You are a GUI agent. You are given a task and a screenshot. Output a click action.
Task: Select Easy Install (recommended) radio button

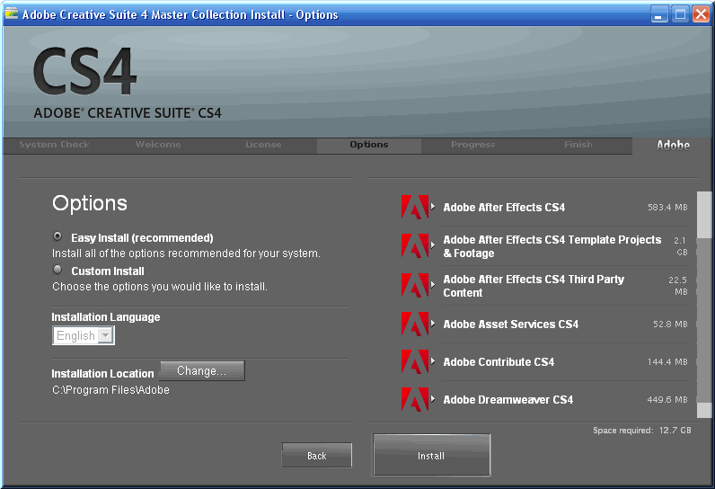tap(57, 236)
